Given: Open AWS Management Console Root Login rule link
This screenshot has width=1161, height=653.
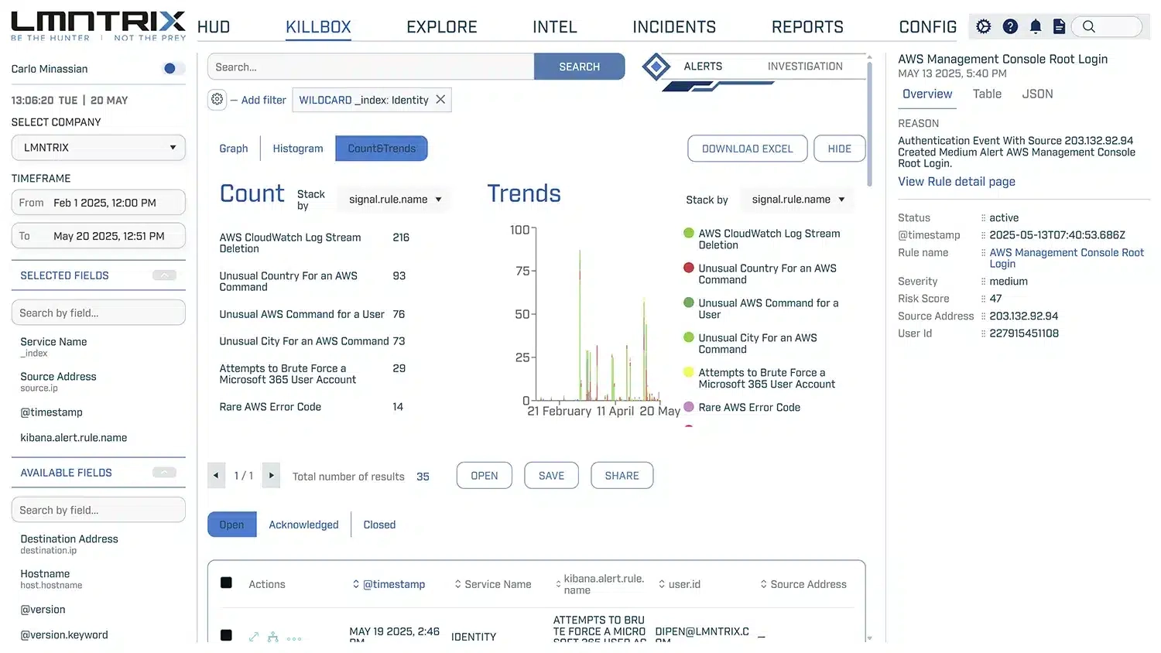Looking at the screenshot, I should click(1067, 258).
